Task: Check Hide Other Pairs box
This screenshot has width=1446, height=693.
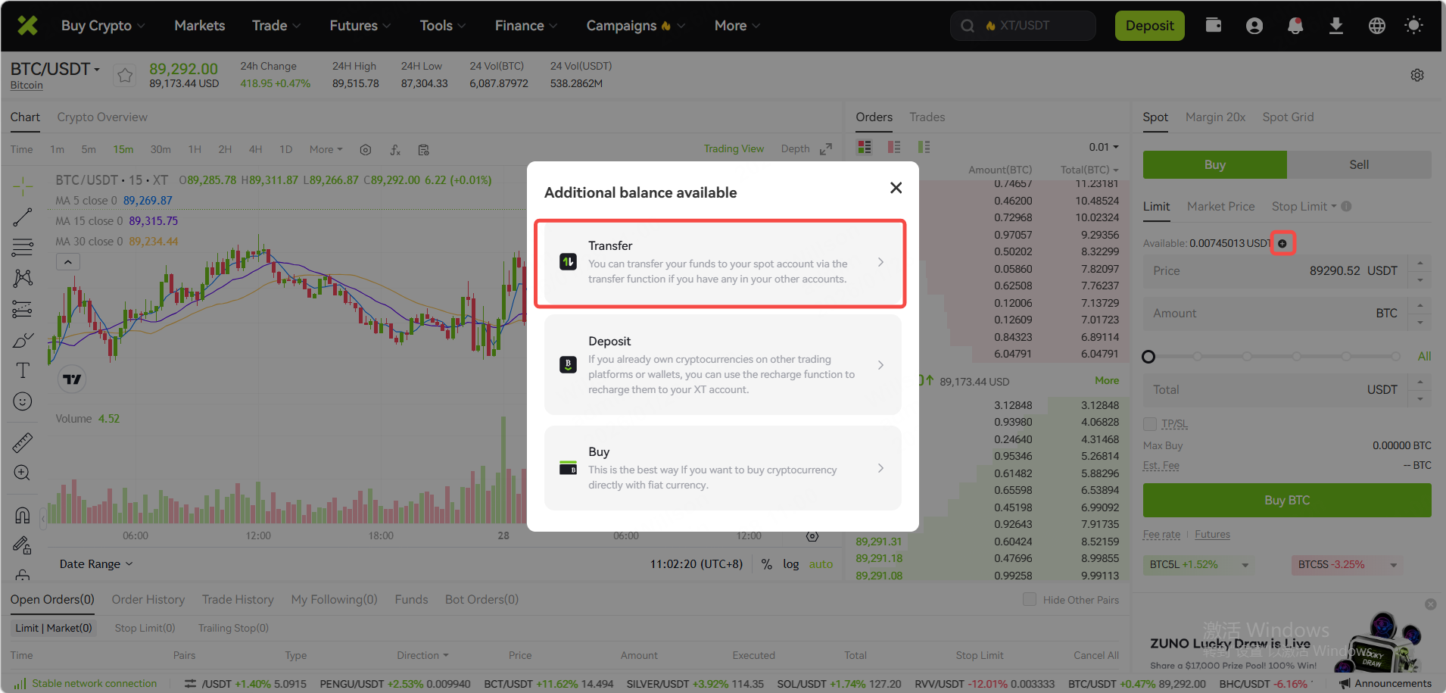Action: click(1030, 599)
